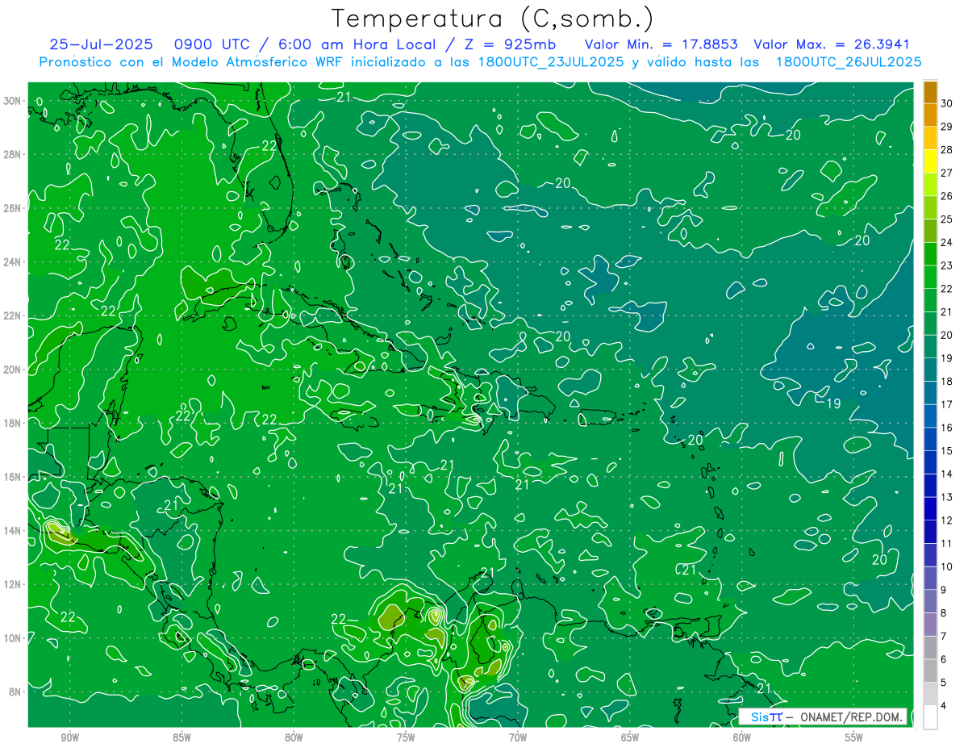Click the "16N" latitude axis label
Image resolution: width=968 pixels, height=748 pixels.
click(13, 477)
